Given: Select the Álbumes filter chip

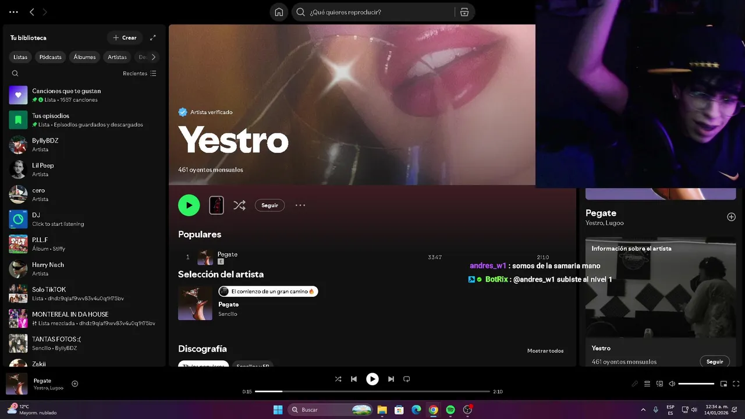Looking at the screenshot, I should pyautogui.click(x=84, y=57).
